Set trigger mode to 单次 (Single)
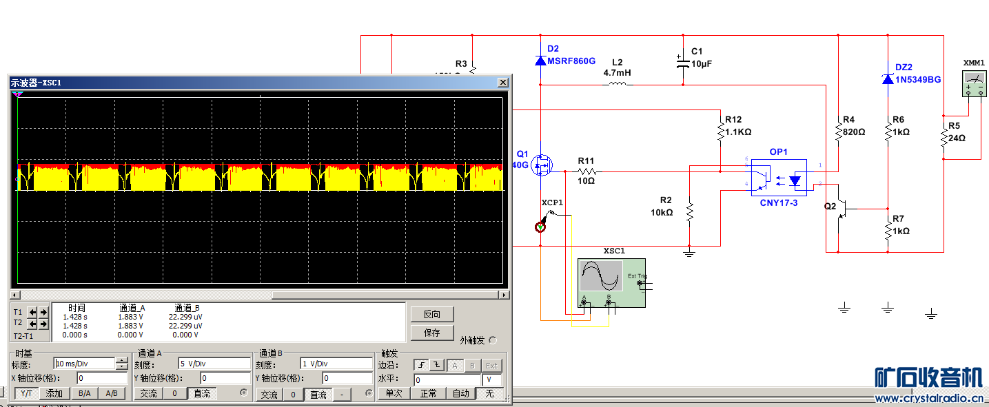Screen dimensions: 989x407 coord(394,393)
